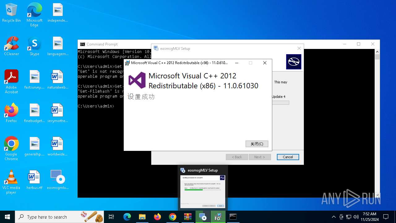Click the C:\Users\admin> prompt line

click(x=96, y=106)
